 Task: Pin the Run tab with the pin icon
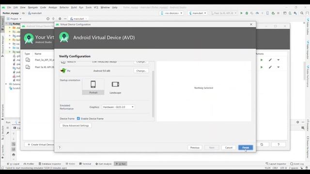point(8,133)
